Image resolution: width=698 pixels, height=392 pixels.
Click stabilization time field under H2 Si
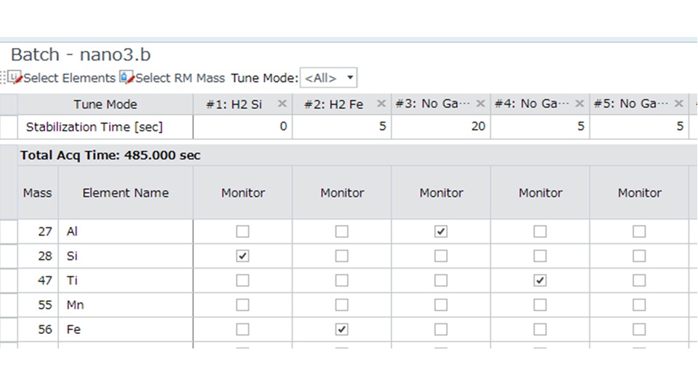[243, 127]
